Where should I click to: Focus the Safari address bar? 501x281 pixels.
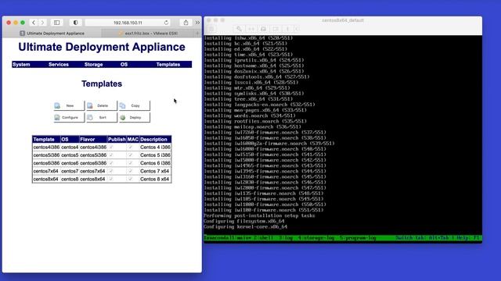(128, 23)
